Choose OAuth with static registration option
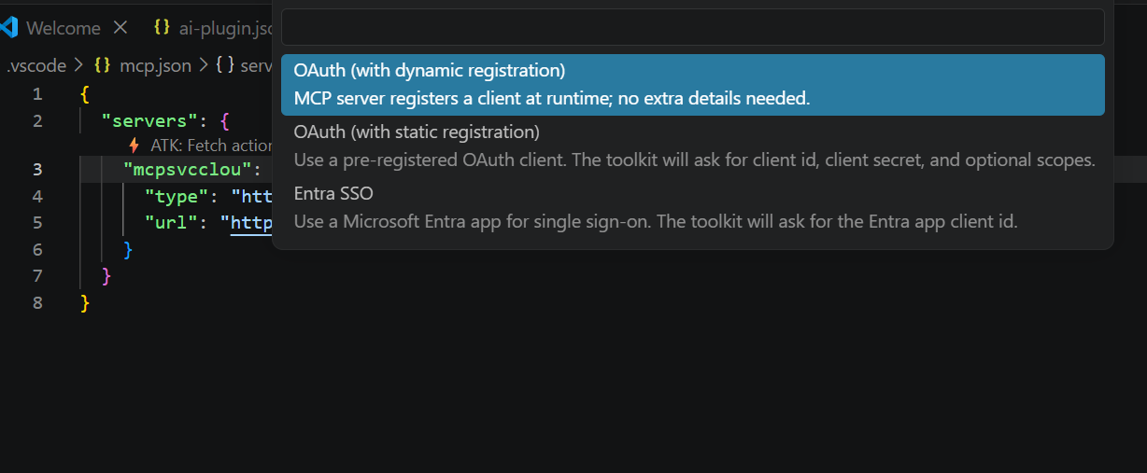Screen dimensions: 1147x473 pos(692,146)
